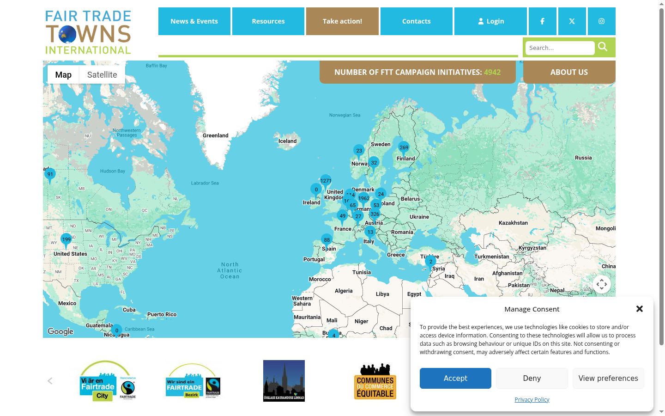Open the Resources menu
665x416 pixels.
pos(268,21)
